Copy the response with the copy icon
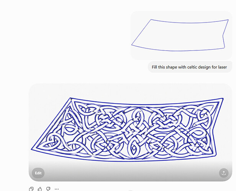 pos(31,189)
